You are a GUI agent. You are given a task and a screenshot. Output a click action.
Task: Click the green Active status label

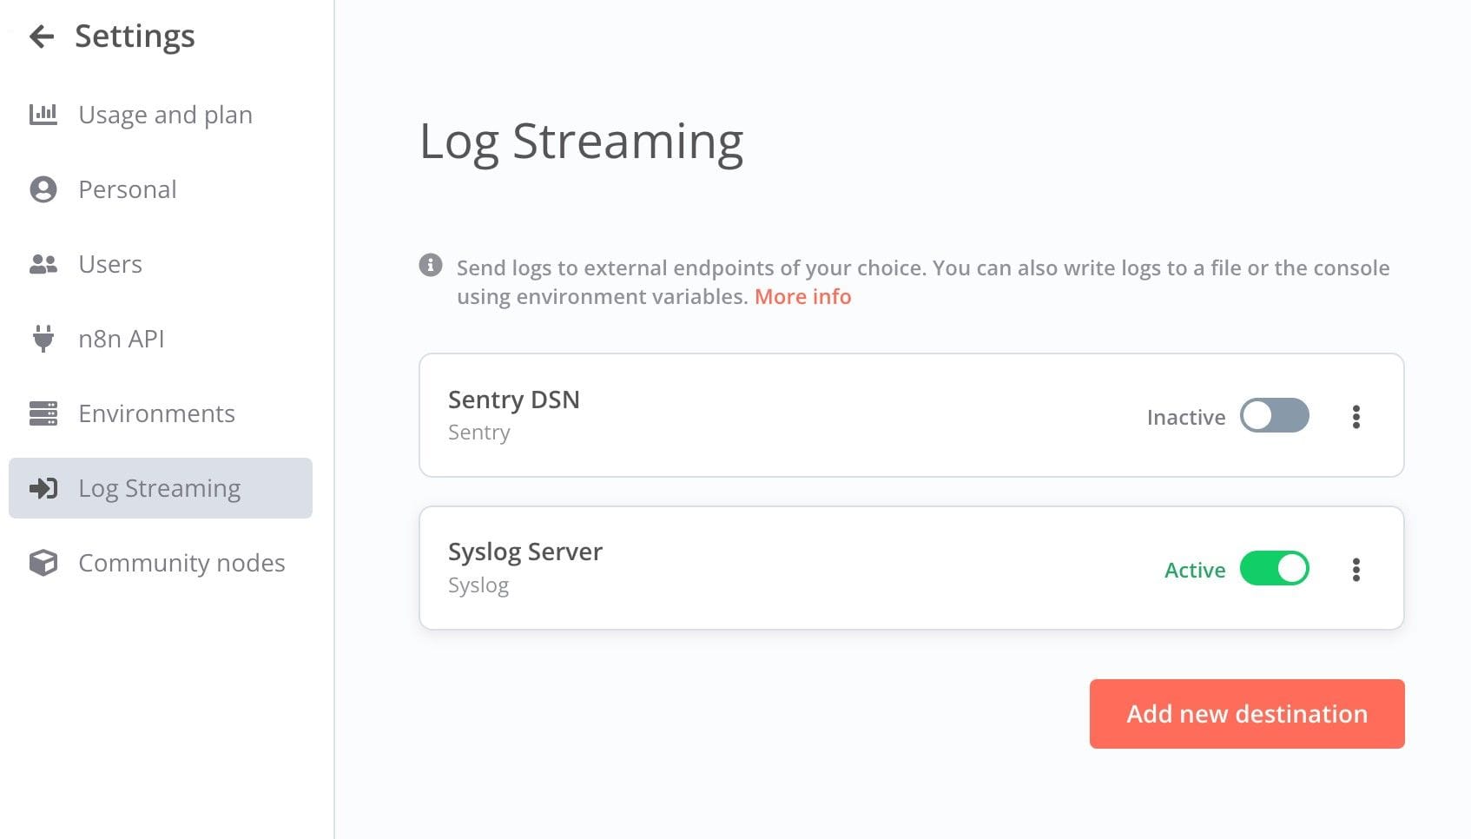tap(1194, 571)
